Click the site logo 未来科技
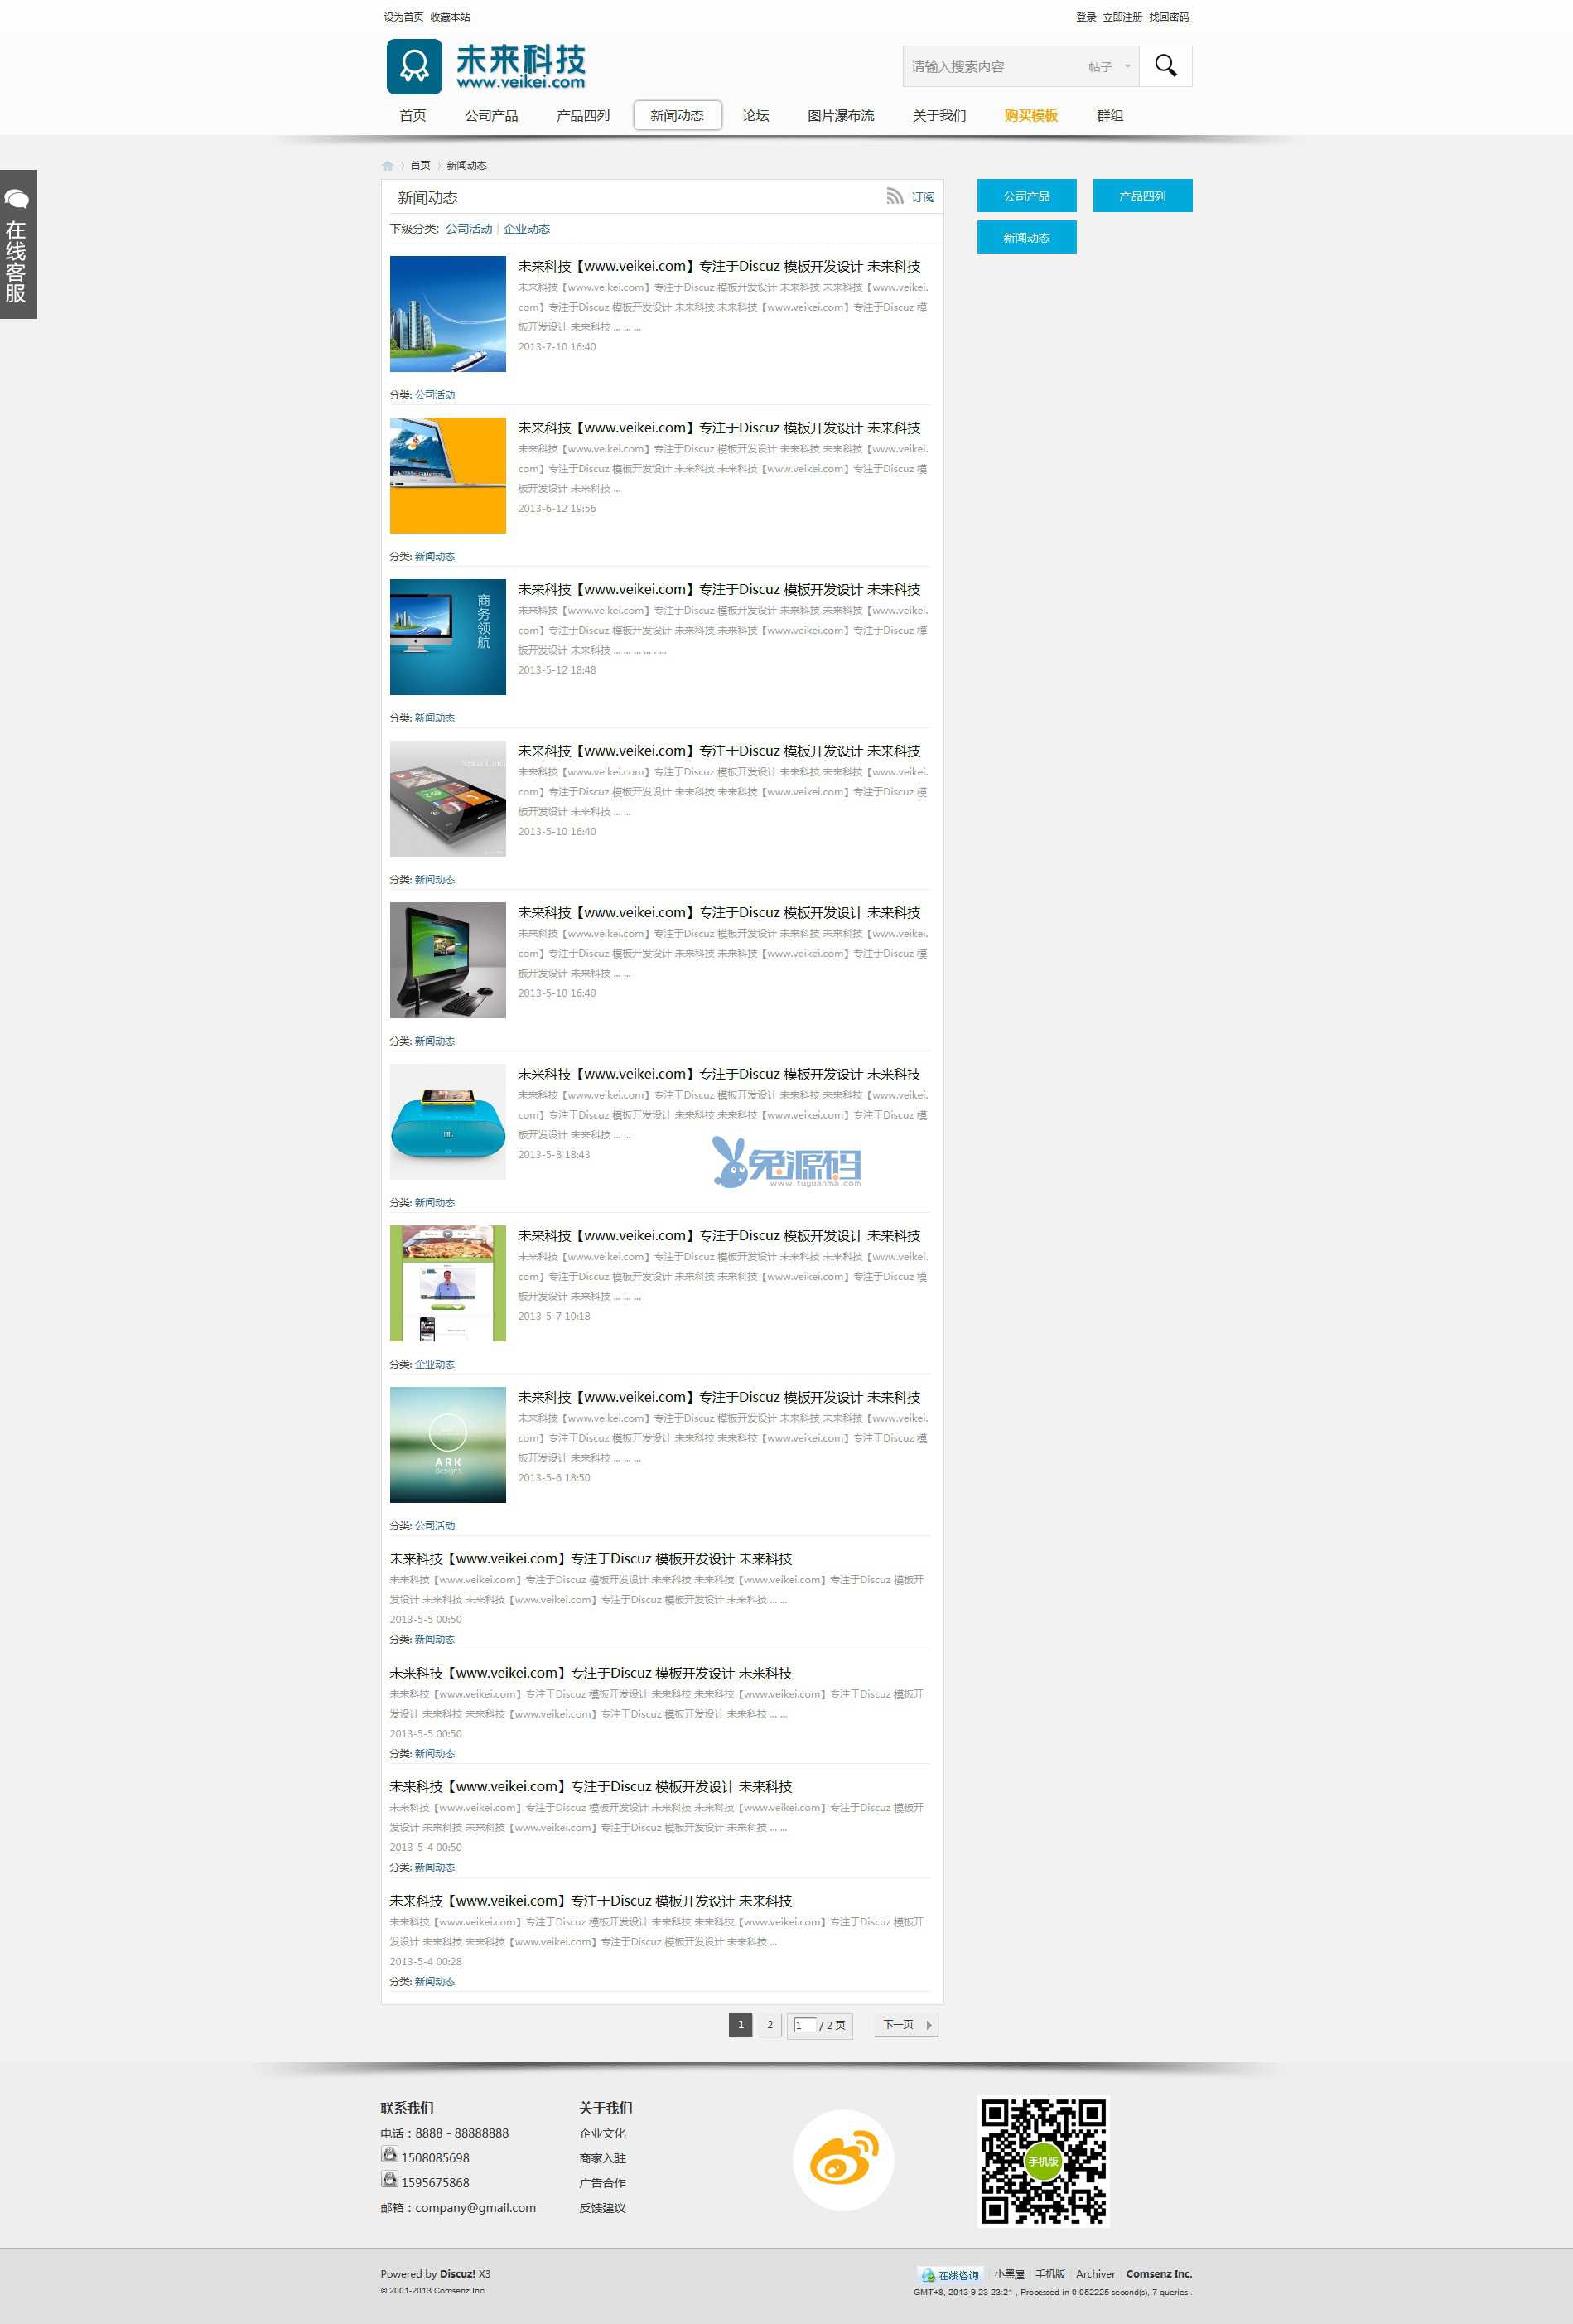1573x2324 pixels. (487, 67)
